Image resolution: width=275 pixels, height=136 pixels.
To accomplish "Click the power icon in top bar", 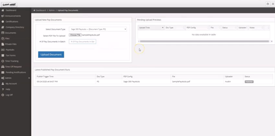I will (x=268, y=4).
